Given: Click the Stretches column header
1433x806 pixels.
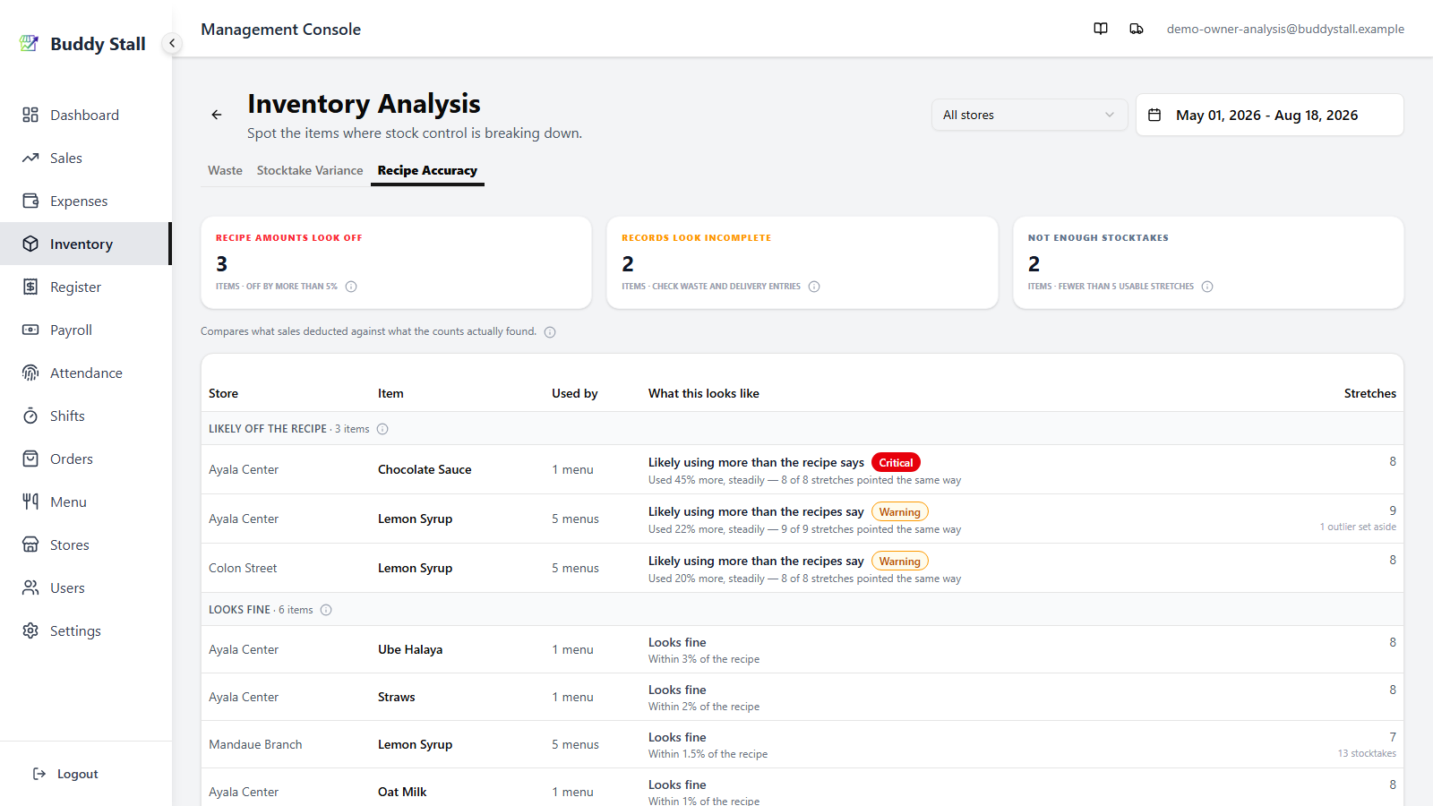Looking at the screenshot, I should [x=1369, y=393].
